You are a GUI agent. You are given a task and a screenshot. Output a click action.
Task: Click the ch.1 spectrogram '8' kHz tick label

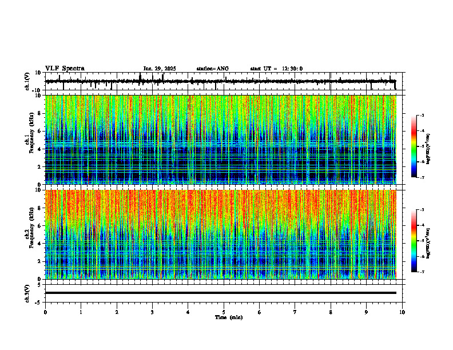coord(41,113)
